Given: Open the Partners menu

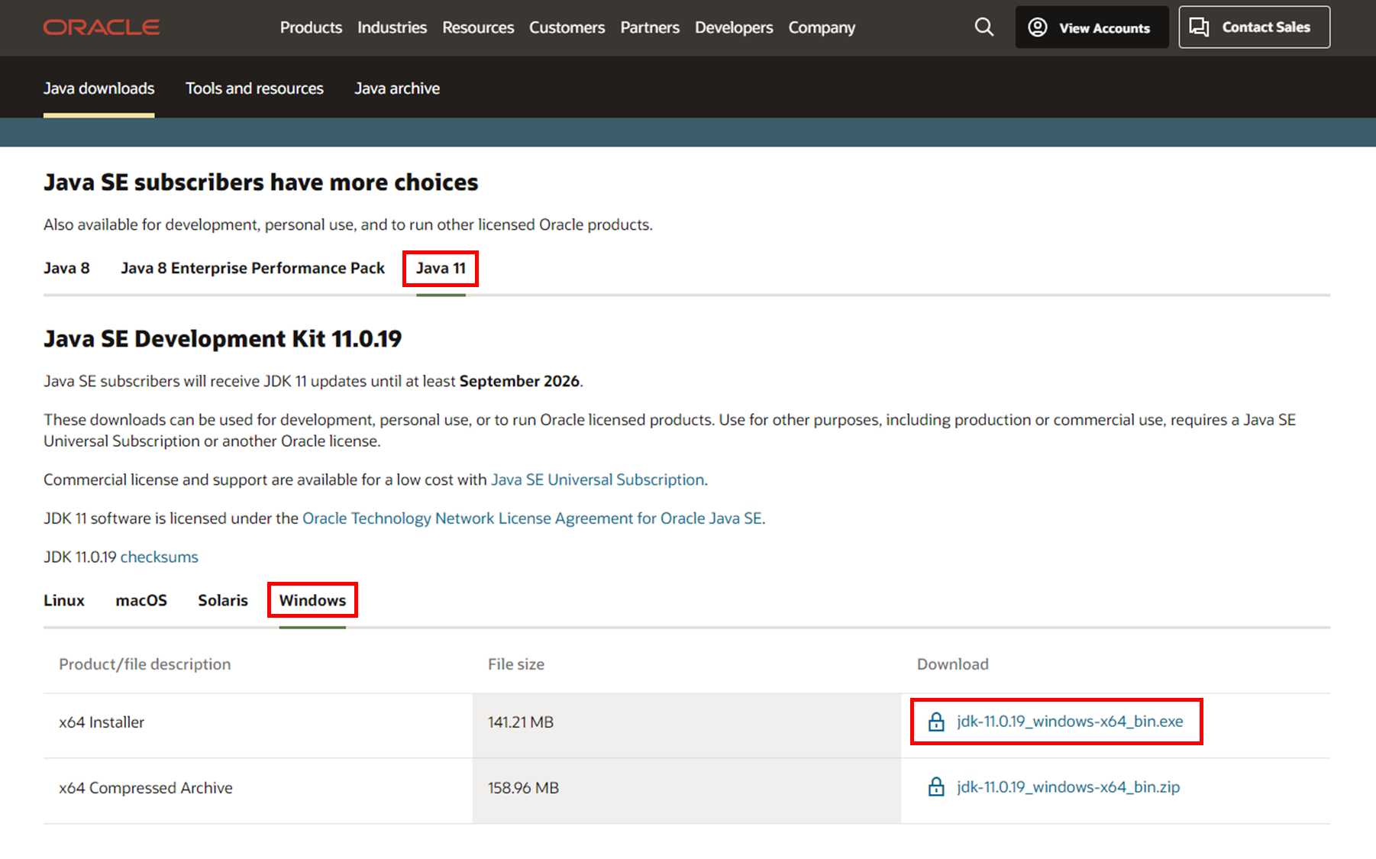Looking at the screenshot, I should 650,27.
